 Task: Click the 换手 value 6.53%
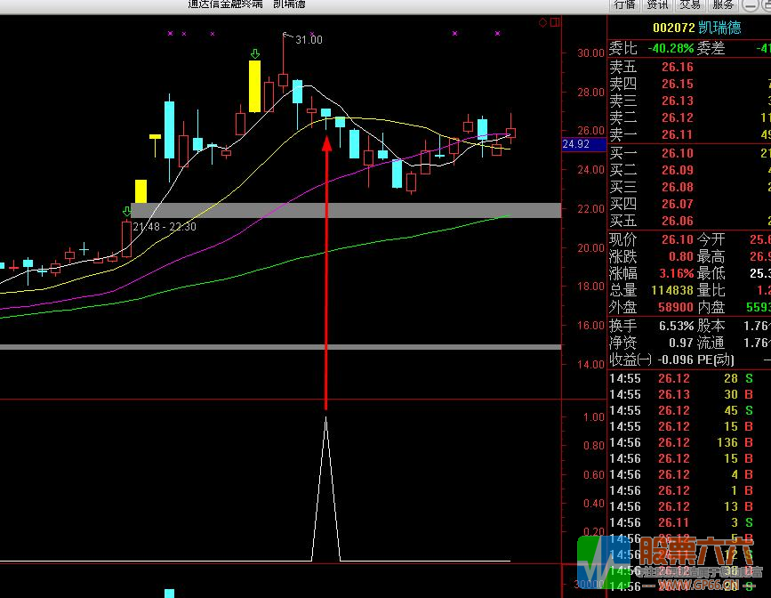coord(676,326)
